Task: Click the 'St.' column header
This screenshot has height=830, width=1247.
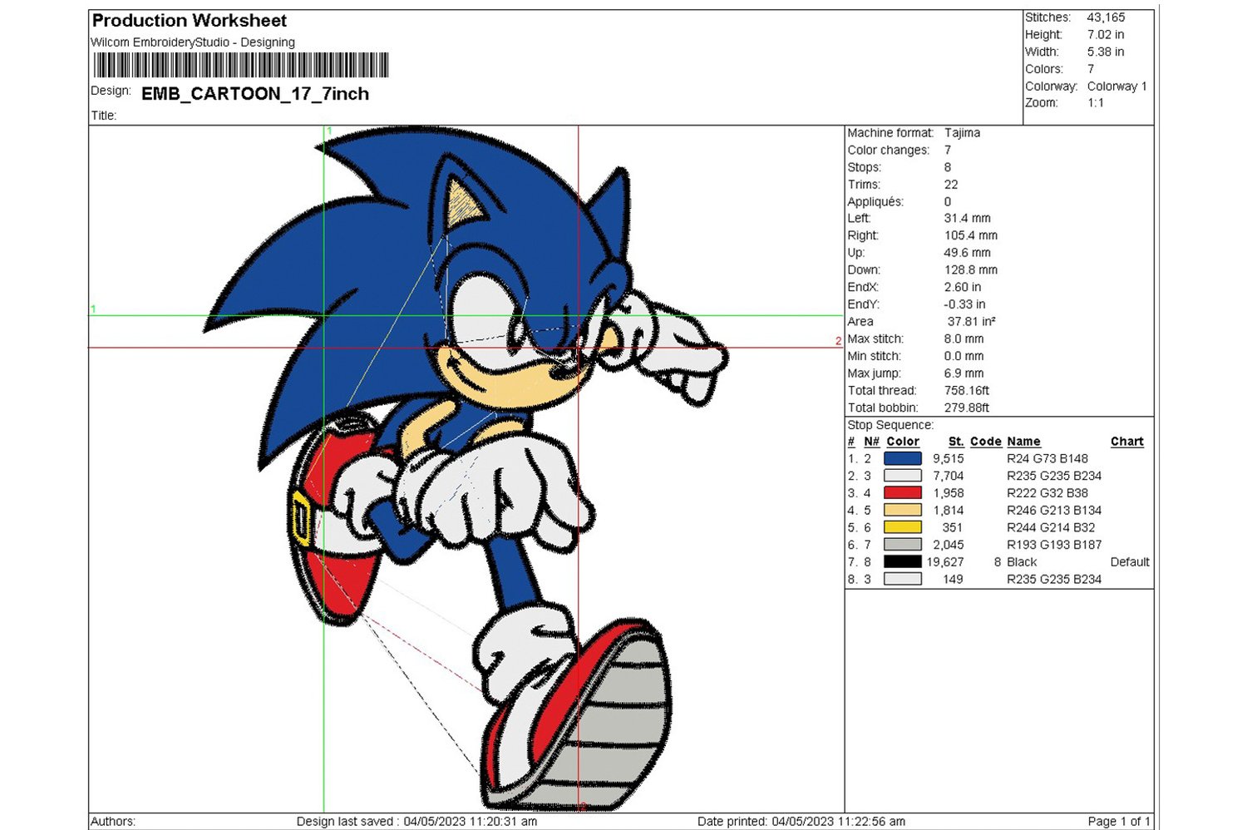Action: 956,442
